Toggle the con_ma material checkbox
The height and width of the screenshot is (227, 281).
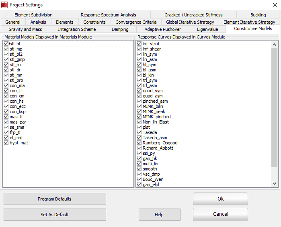click(6, 85)
